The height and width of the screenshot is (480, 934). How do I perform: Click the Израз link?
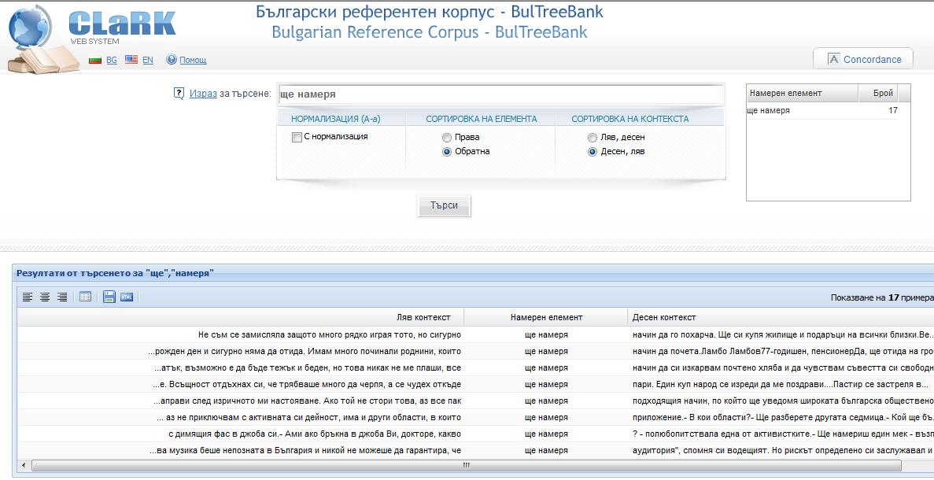pos(203,94)
